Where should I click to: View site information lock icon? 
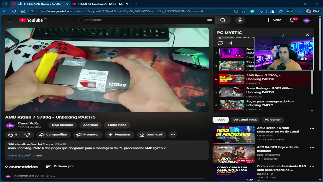click(x=32, y=11)
